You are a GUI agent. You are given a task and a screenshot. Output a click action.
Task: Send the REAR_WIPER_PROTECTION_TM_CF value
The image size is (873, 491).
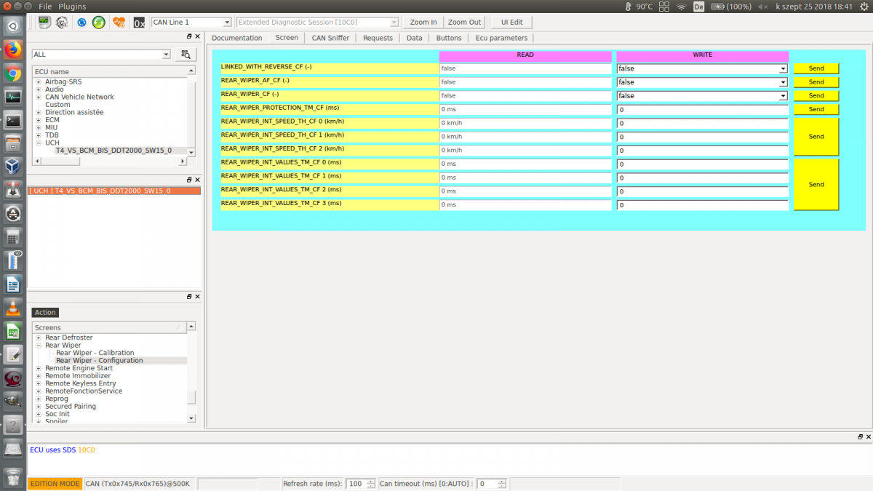click(x=816, y=109)
